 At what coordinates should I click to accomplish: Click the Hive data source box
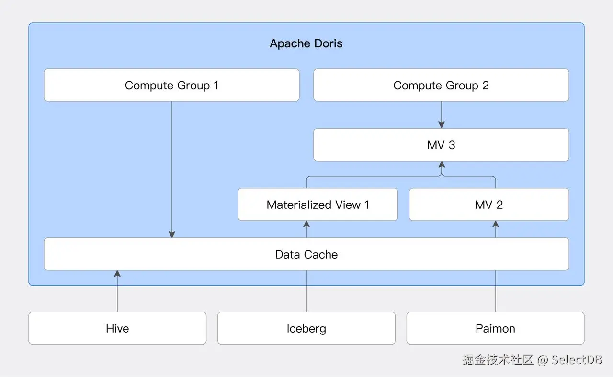[x=117, y=328]
